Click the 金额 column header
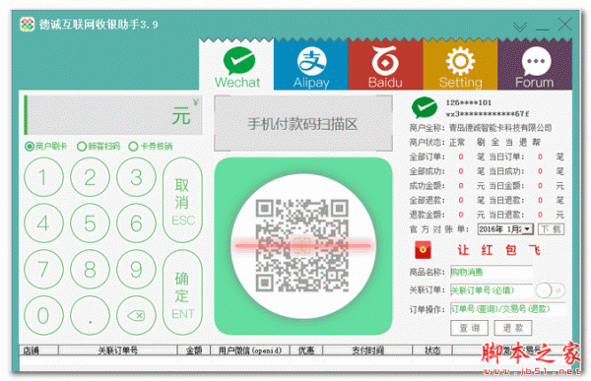Screen dimensions: 591x381 click(194, 350)
